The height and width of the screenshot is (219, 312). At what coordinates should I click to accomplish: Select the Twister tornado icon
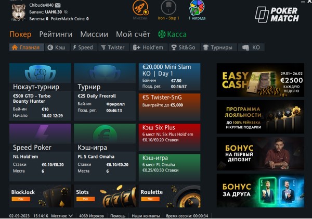(x=103, y=47)
